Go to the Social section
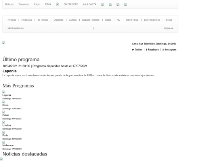Viewport: 214px width, 161px height. click(169, 20)
